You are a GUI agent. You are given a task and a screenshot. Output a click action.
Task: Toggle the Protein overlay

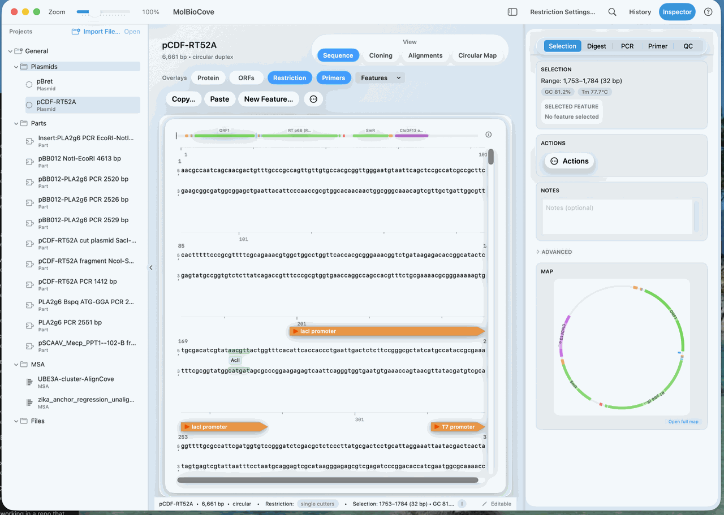tap(208, 78)
